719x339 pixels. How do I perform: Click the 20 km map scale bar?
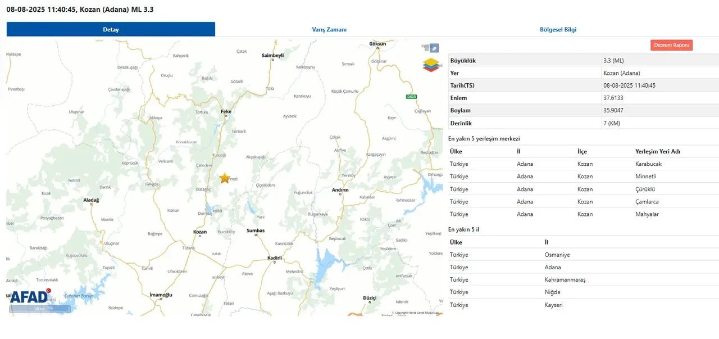[39, 309]
